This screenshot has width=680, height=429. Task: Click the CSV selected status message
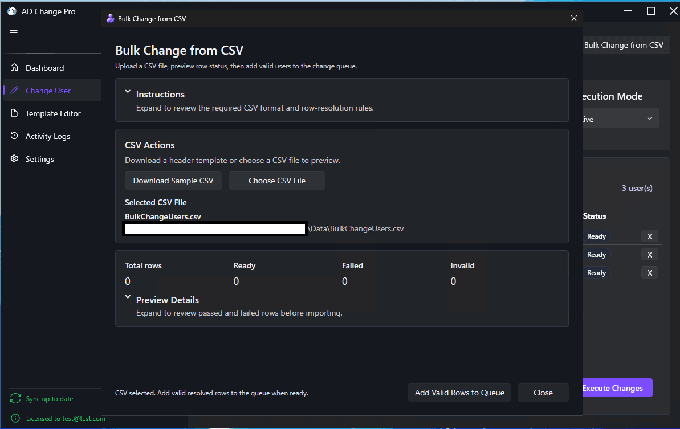coord(211,393)
